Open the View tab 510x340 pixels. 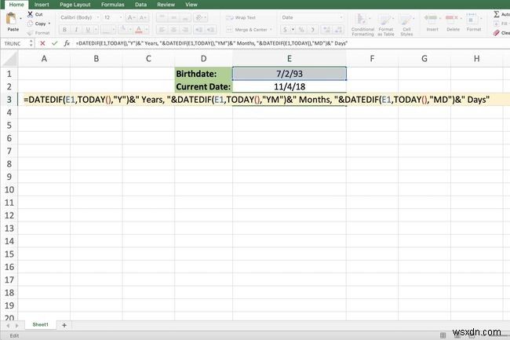[191, 5]
